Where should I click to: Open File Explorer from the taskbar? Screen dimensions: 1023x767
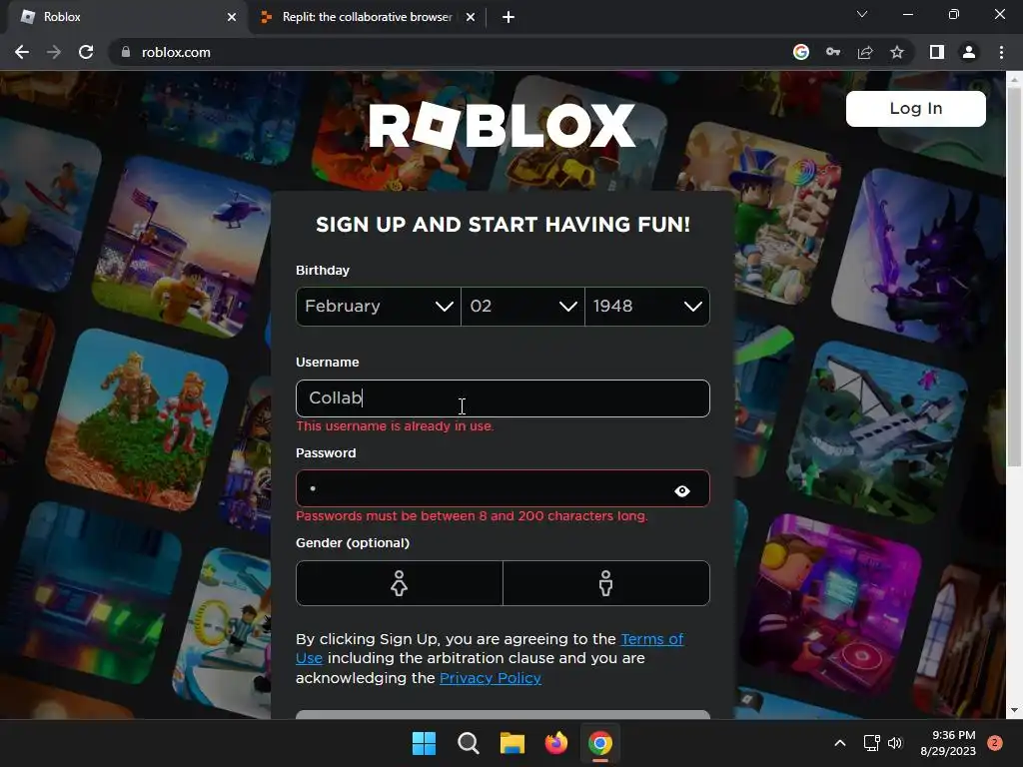point(512,743)
